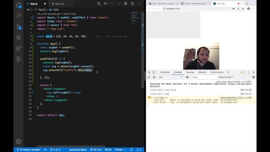Open the App.js:10 source link
The height and width of the screenshot is (152, 270).
(246, 90)
